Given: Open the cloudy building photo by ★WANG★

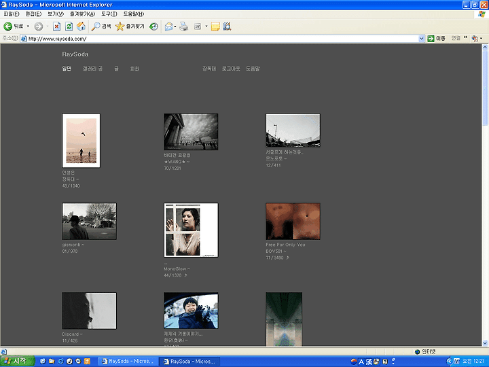Looking at the screenshot, I should pos(191,132).
